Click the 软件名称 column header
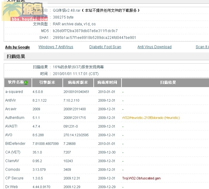The height and width of the screenshot is (189, 209). (18, 83)
